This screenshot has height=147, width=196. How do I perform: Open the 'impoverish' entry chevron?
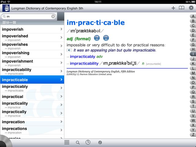click(x=61, y=29)
